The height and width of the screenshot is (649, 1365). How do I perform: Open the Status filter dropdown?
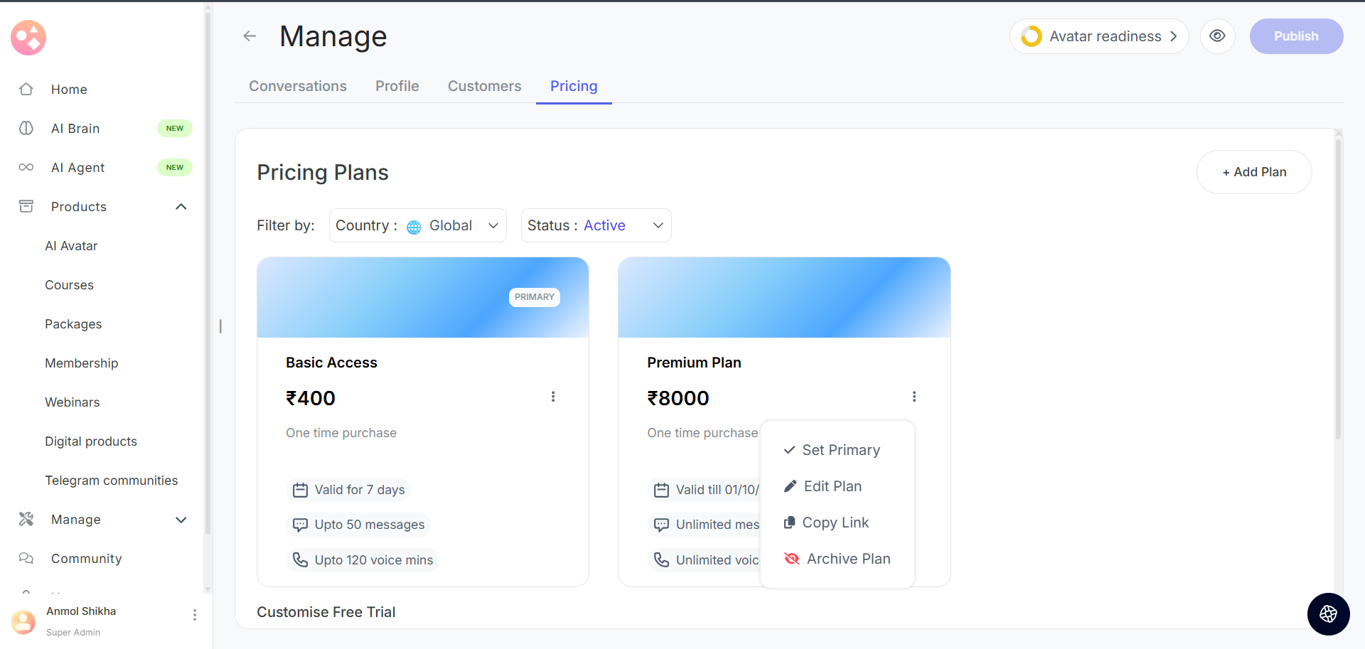pos(596,225)
